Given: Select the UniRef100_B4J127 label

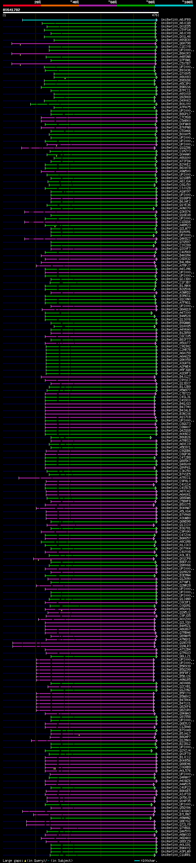Looking at the screenshot, I should (x=176, y=377).
